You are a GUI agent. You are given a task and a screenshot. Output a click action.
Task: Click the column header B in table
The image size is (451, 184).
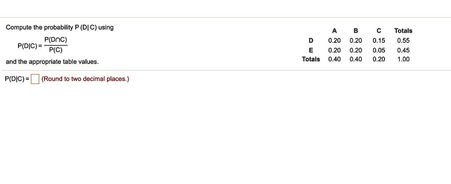pos(356,31)
